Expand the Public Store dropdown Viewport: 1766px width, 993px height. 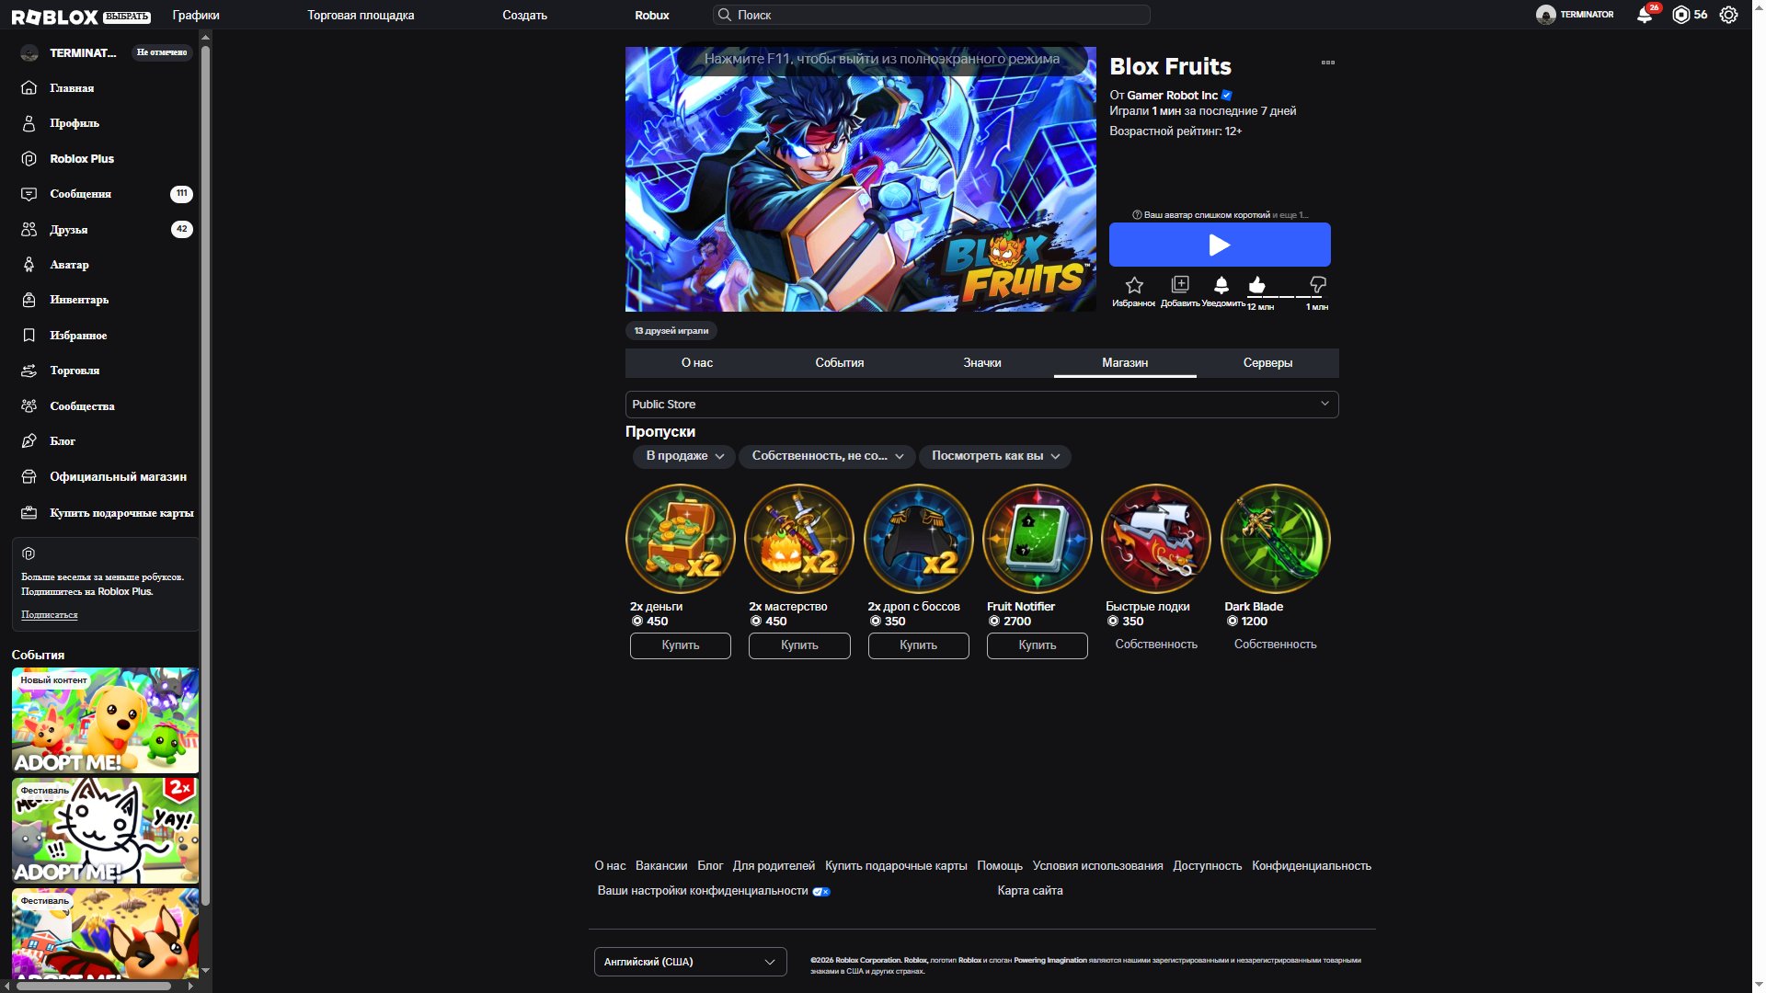pyautogui.click(x=981, y=405)
